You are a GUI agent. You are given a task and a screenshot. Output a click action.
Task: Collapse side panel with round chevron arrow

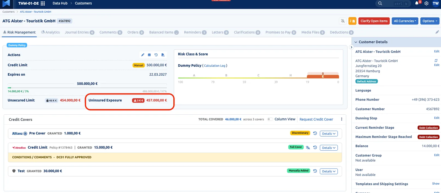pyautogui.click(x=351, y=47)
